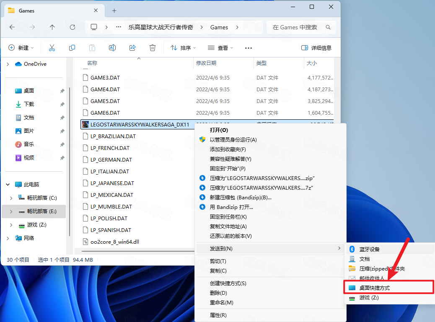Image resolution: width=435 pixels, height=322 pixels.
Task: Choose compress to .zip Bandizip entry
Action: pyautogui.click(x=270, y=178)
